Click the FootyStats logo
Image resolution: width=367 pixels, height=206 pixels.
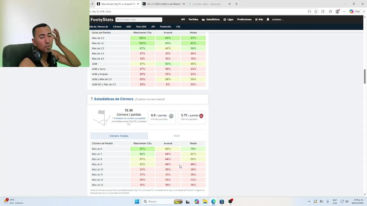102,19
